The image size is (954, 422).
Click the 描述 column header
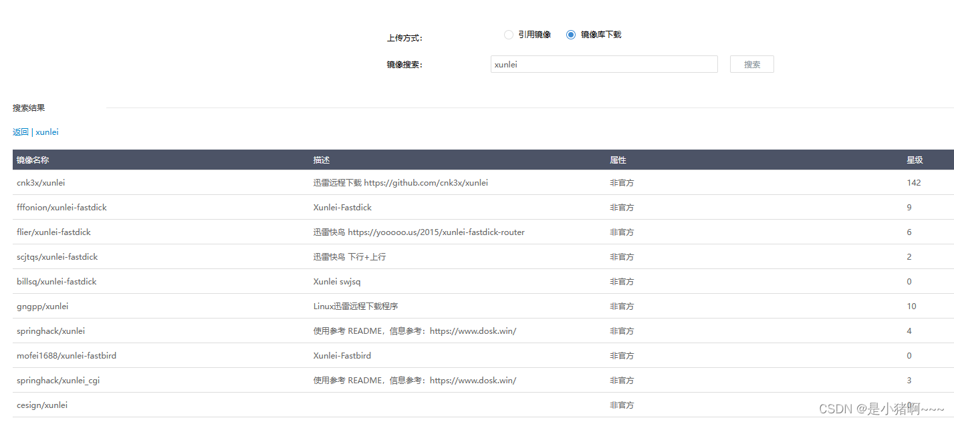coord(322,160)
